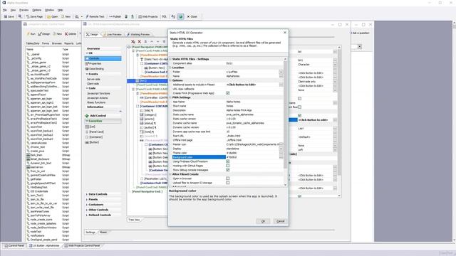Image resolution: width=456 pixels, height=256 pixels.
Task: Switch to the Design tab
Action: [92, 35]
